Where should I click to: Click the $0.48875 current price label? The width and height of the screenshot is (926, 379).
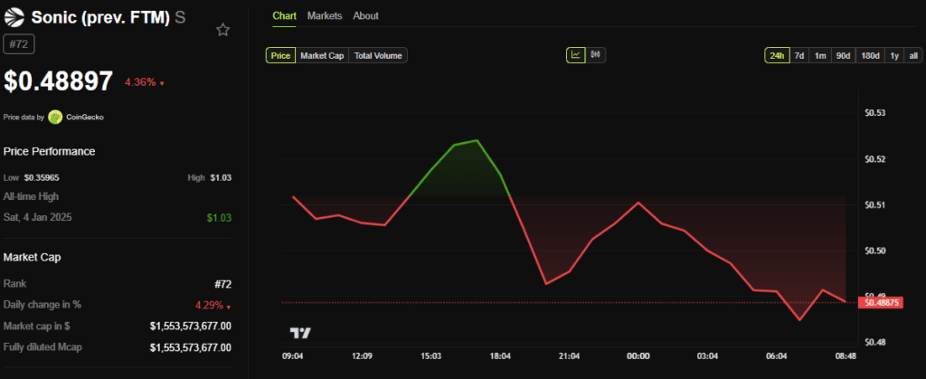click(880, 302)
